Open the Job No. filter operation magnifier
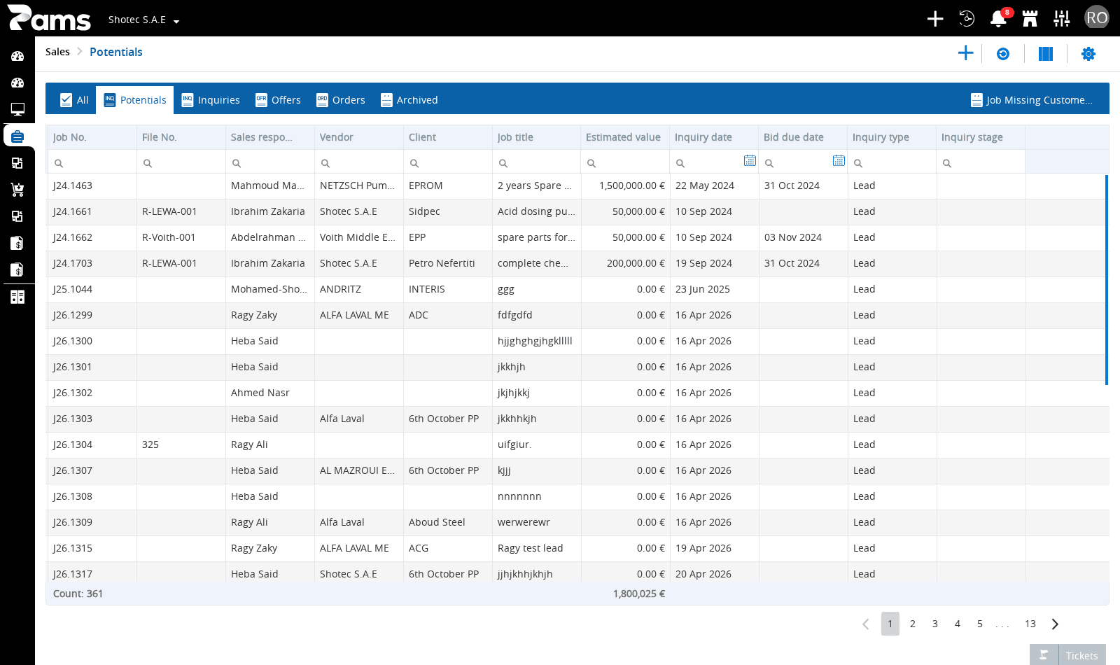Image resolution: width=1120 pixels, height=665 pixels. pyautogui.click(x=59, y=163)
